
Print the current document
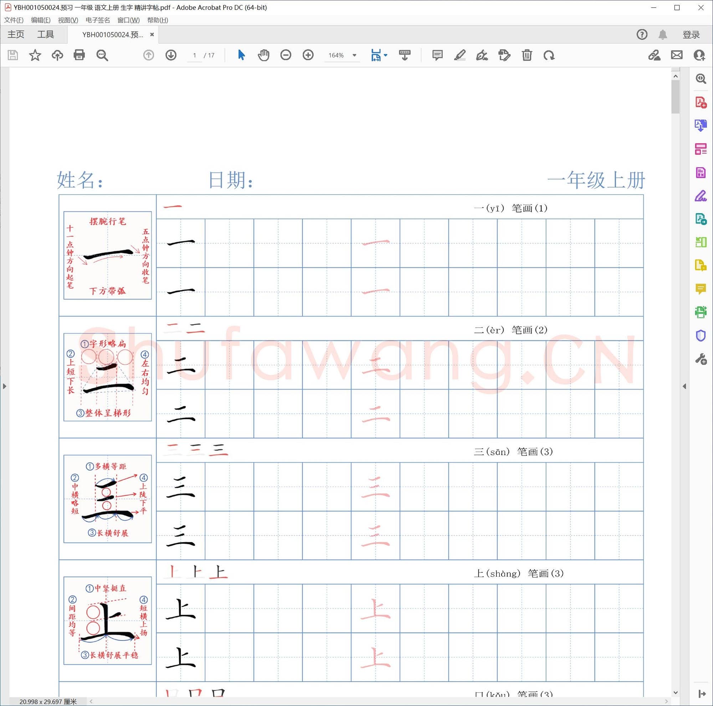click(x=79, y=55)
